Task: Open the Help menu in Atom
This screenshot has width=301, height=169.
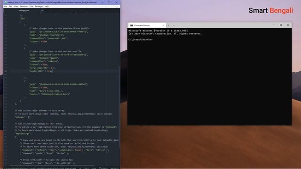Action: pyautogui.click(x=47, y=6)
